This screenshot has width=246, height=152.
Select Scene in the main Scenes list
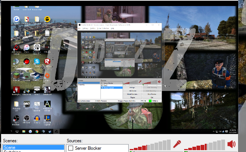[x=34, y=148]
